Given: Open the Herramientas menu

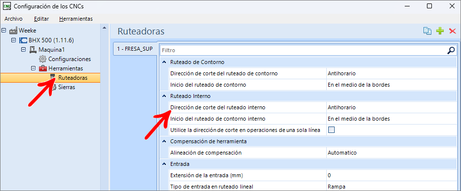Looking at the screenshot, I should point(76,19).
